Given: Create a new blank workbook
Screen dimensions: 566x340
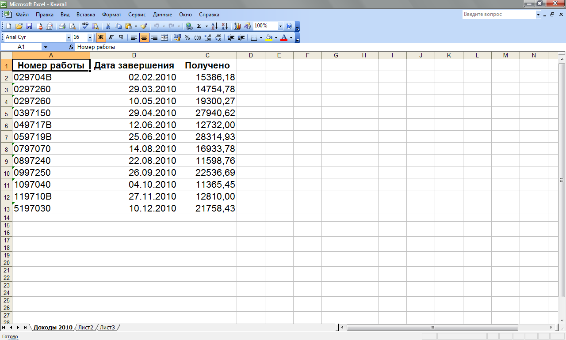Looking at the screenshot, I should [8, 26].
